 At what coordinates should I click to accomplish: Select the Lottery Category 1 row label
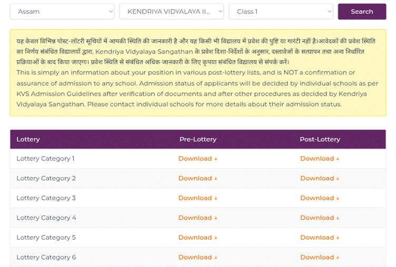[x=45, y=159]
